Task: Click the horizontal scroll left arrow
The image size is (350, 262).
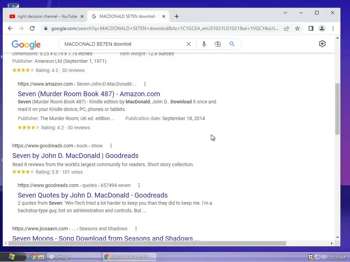Action: click(x=5, y=243)
